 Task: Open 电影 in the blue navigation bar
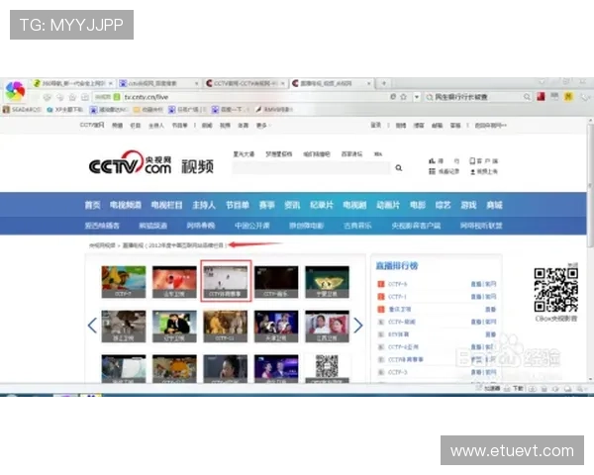coord(418,205)
